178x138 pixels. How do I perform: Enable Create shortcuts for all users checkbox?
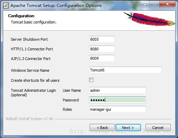pyautogui.click(x=91, y=80)
